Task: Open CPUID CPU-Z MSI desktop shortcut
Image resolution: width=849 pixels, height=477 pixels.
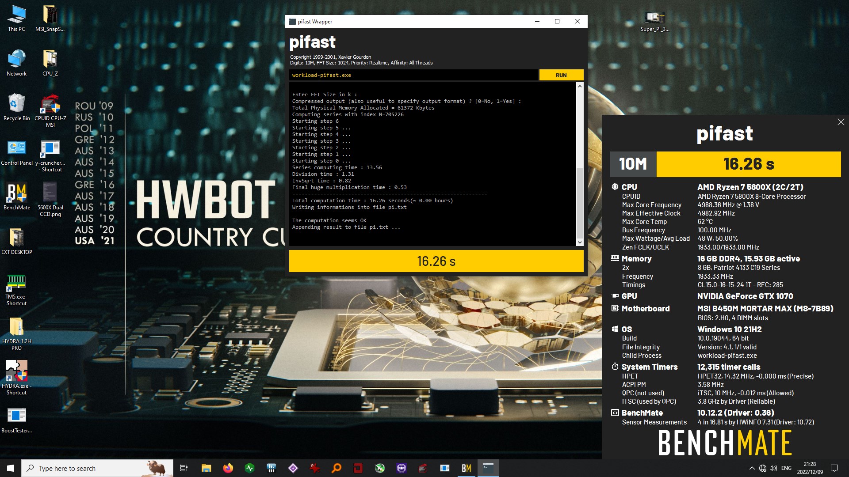Action: (x=50, y=110)
